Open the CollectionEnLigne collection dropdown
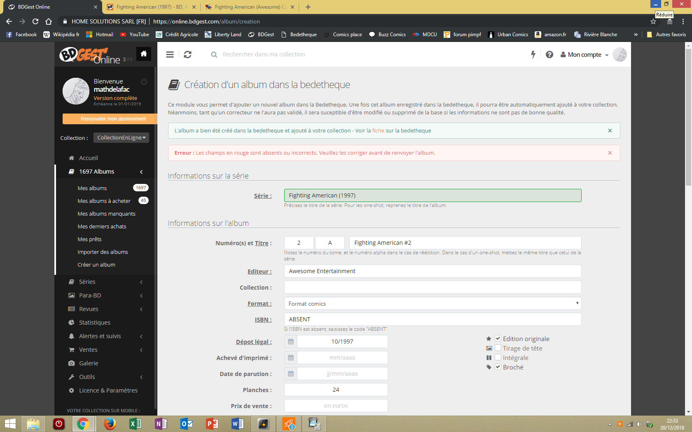Viewport: 692px width, 432px height. click(121, 138)
